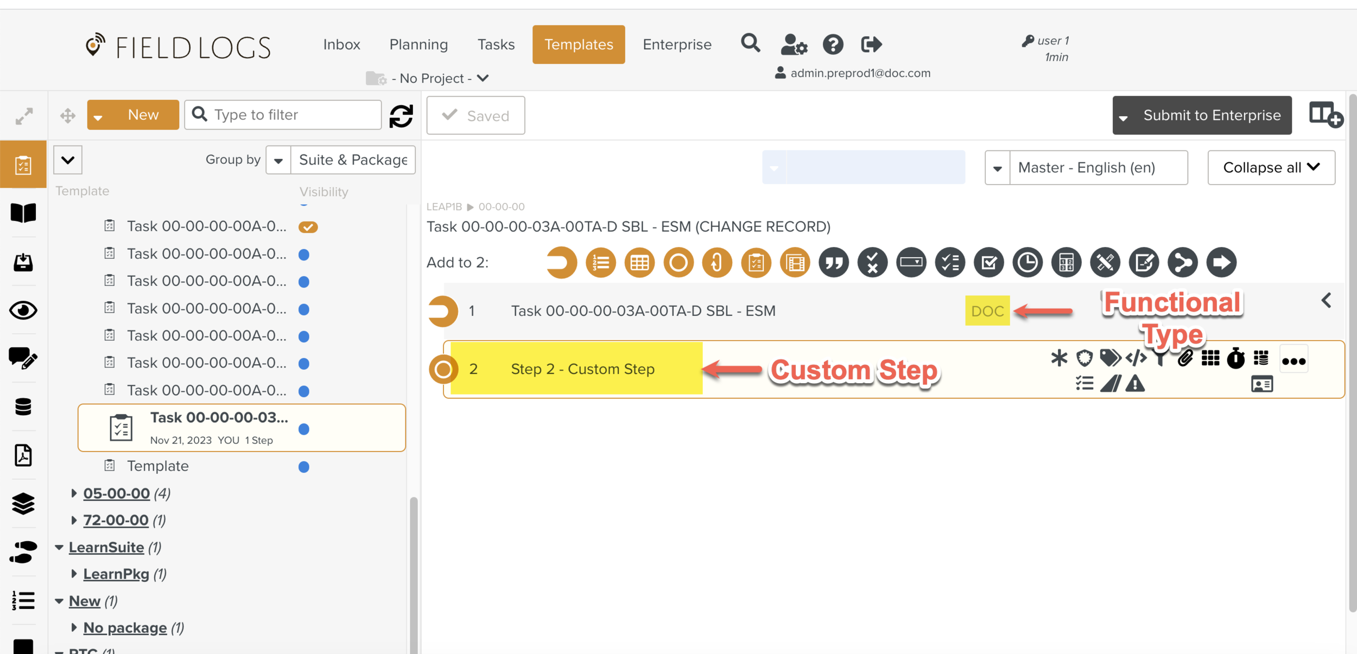Screen dimensions: 1357x654
Task: Click the stopwatch icon on Custom Step row
Action: [1236, 358]
